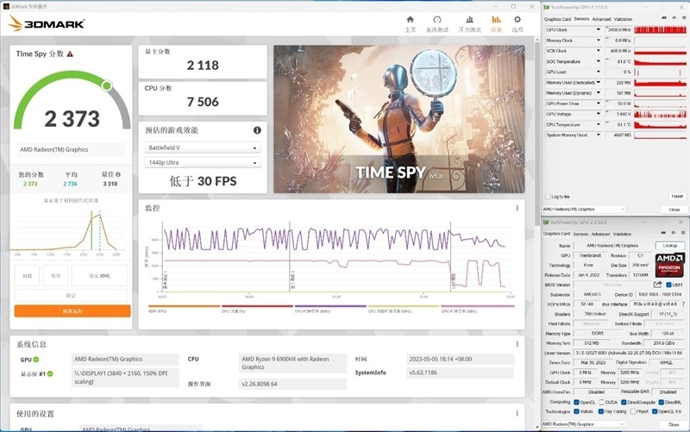Viewport: 690px width, 432px height.
Task: Click the BIOS export share icon in GPU-Z
Action: tap(657, 284)
